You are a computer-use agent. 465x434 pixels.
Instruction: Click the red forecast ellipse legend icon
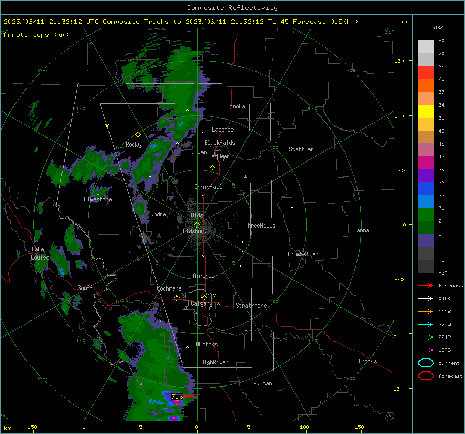(x=426, y=376)
